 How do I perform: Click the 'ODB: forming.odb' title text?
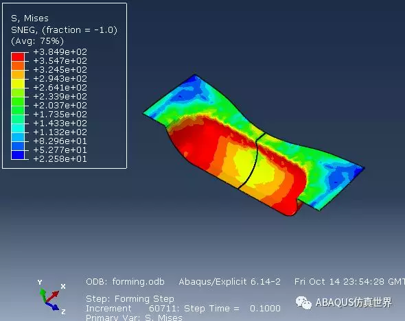click(125, 281)
